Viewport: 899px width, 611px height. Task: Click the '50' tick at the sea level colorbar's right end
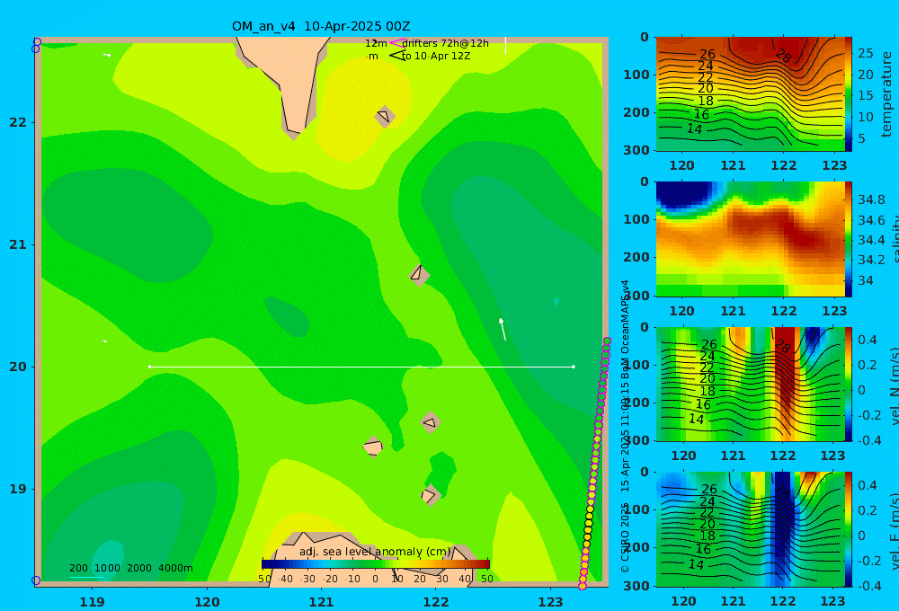click(486, 579)
